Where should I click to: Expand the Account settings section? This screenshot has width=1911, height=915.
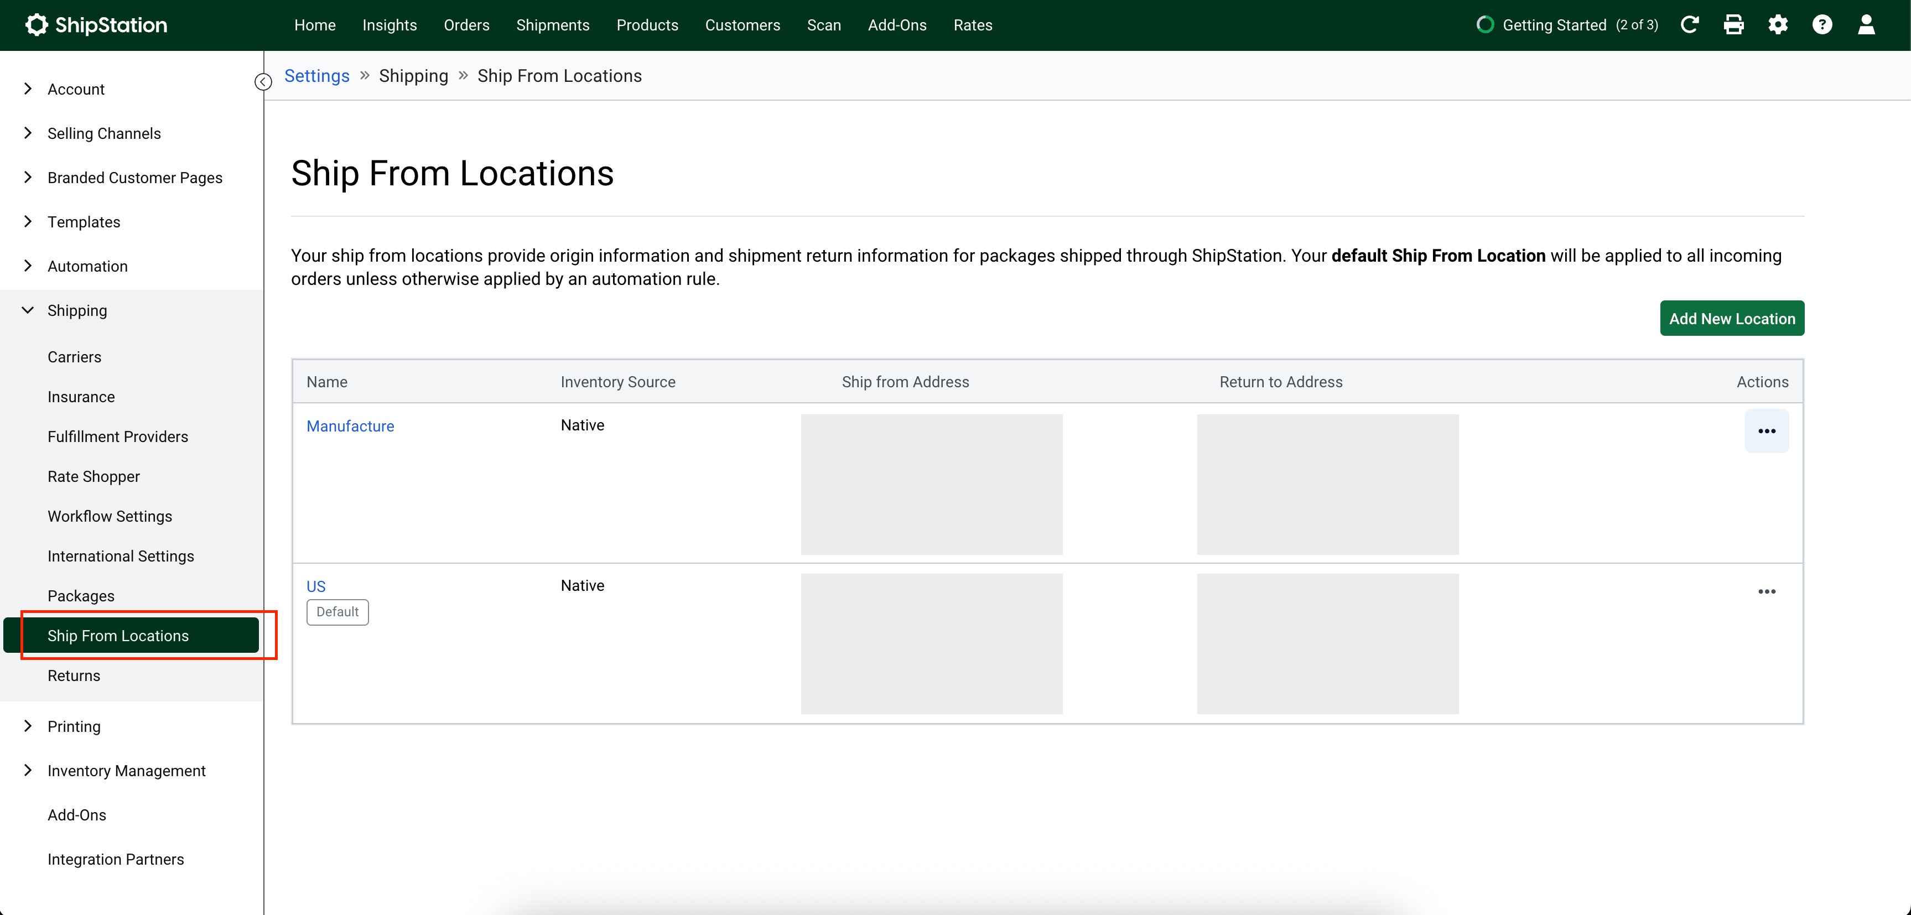[x=76, y=89]
